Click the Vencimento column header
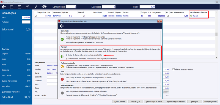 point(57,13)
